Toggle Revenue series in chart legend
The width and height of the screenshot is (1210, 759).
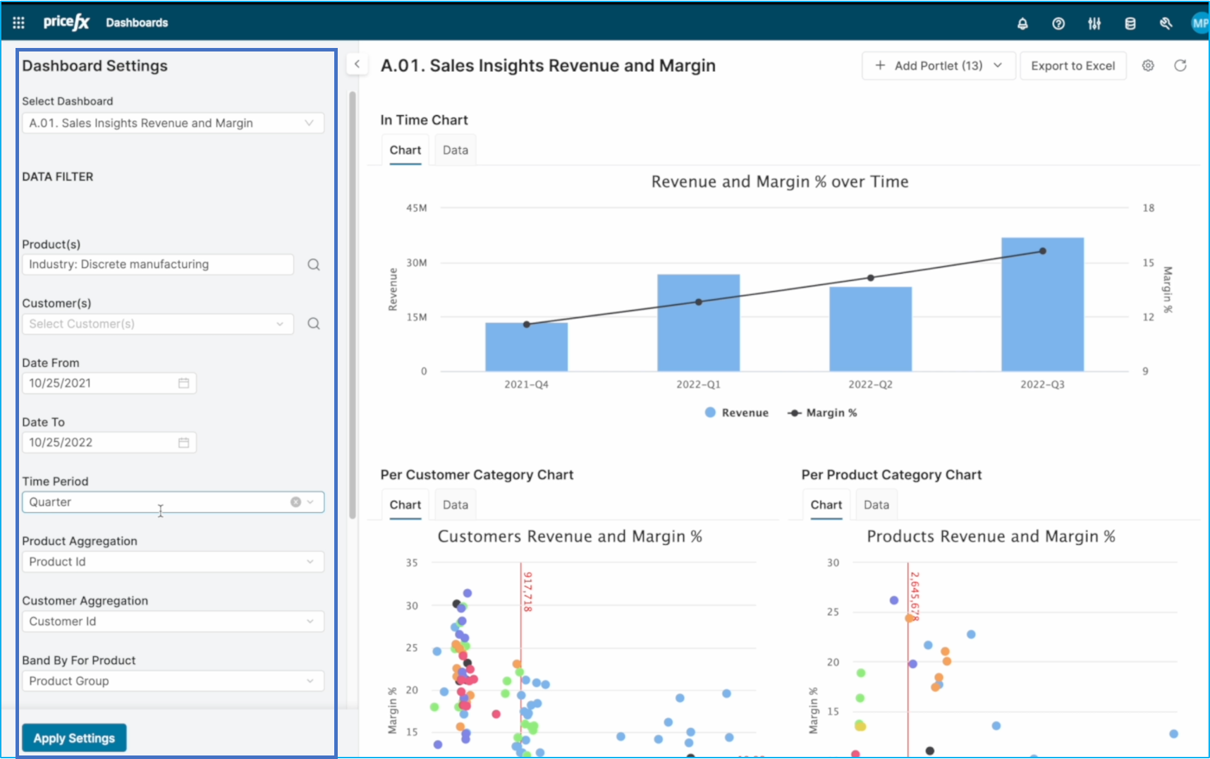737,413
